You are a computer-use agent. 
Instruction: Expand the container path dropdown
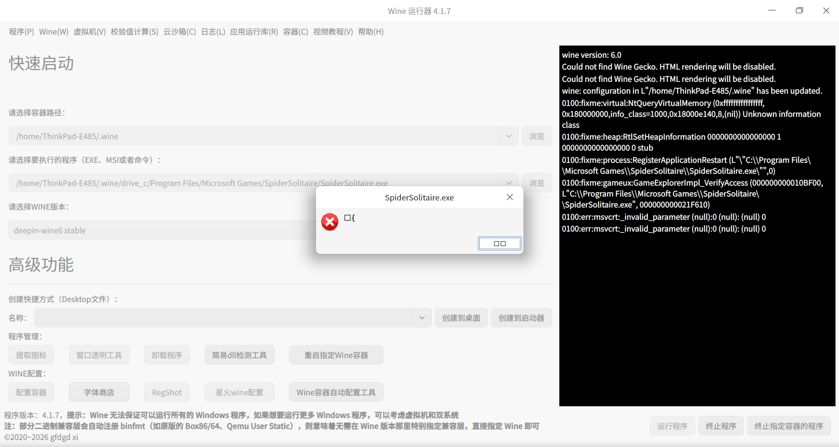point(509,136)
